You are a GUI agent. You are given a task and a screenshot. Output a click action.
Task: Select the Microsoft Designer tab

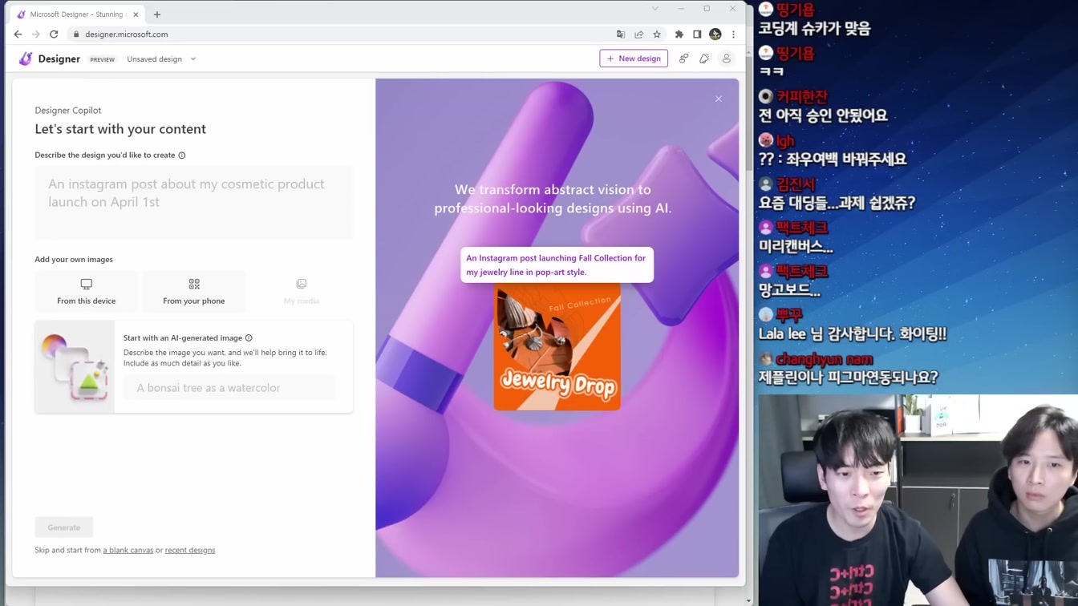pos(78,14)
